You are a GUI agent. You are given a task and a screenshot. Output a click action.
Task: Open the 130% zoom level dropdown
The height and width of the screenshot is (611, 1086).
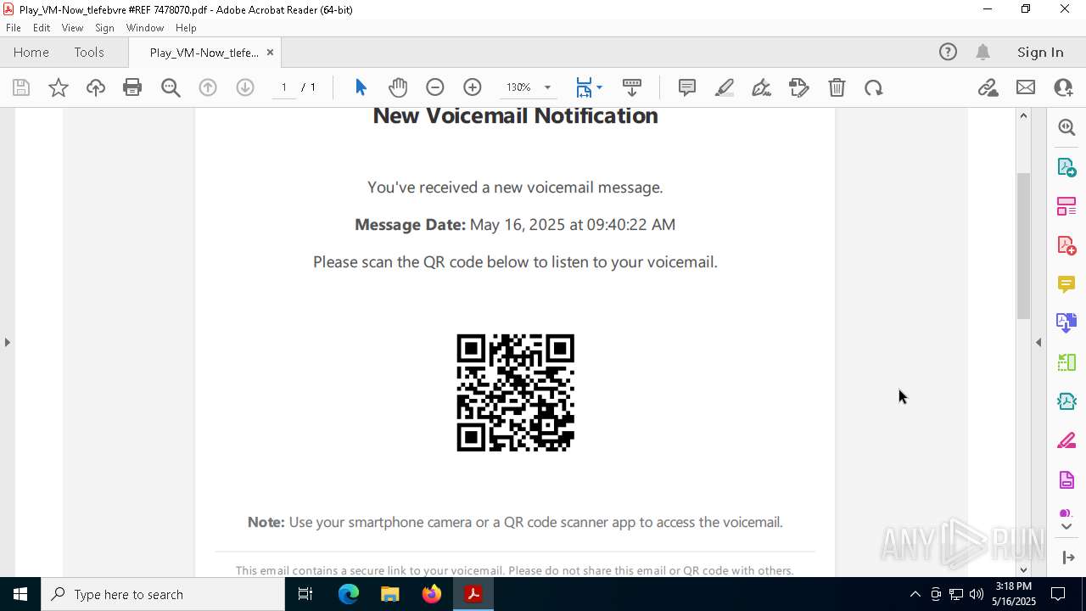pos(547,87)
